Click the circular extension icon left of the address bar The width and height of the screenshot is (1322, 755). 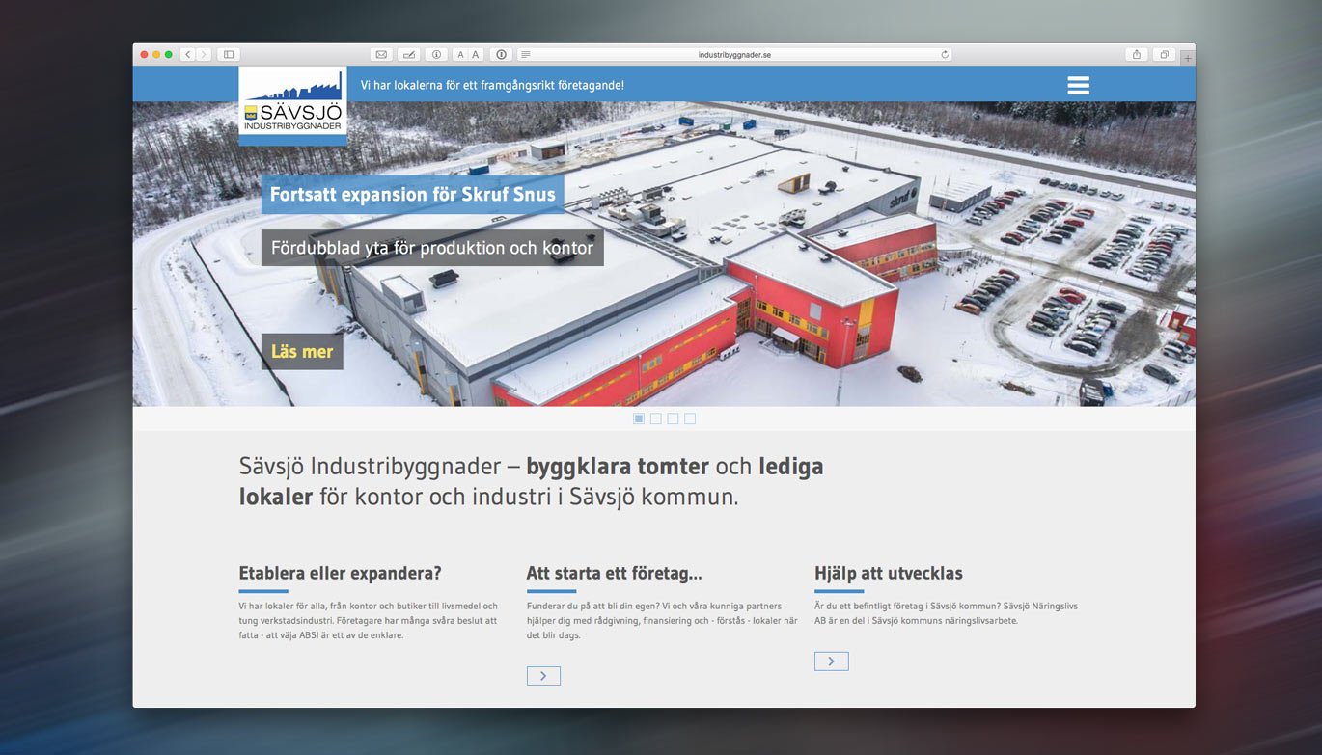(x=501, y=55)
